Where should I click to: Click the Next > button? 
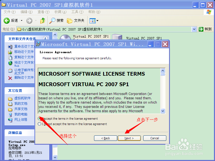coord(129,138)
